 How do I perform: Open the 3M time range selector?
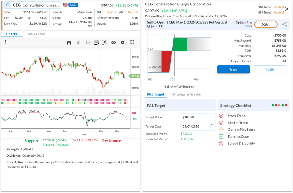[x=88, y=43]
